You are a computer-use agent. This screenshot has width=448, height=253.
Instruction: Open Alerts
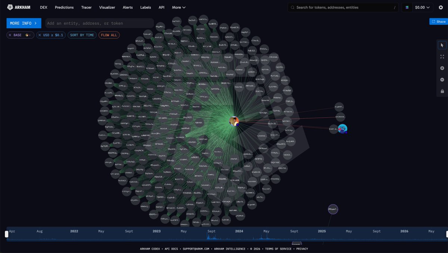click(x=128, y=7)
